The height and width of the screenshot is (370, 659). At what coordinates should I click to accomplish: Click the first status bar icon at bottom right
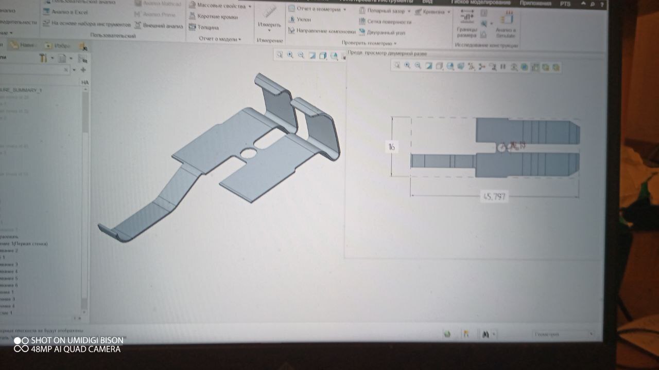point(447,334)
